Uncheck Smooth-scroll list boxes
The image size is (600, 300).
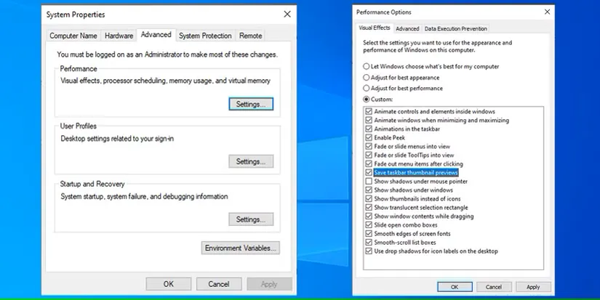pyautogui.click(x=369, y=243)
